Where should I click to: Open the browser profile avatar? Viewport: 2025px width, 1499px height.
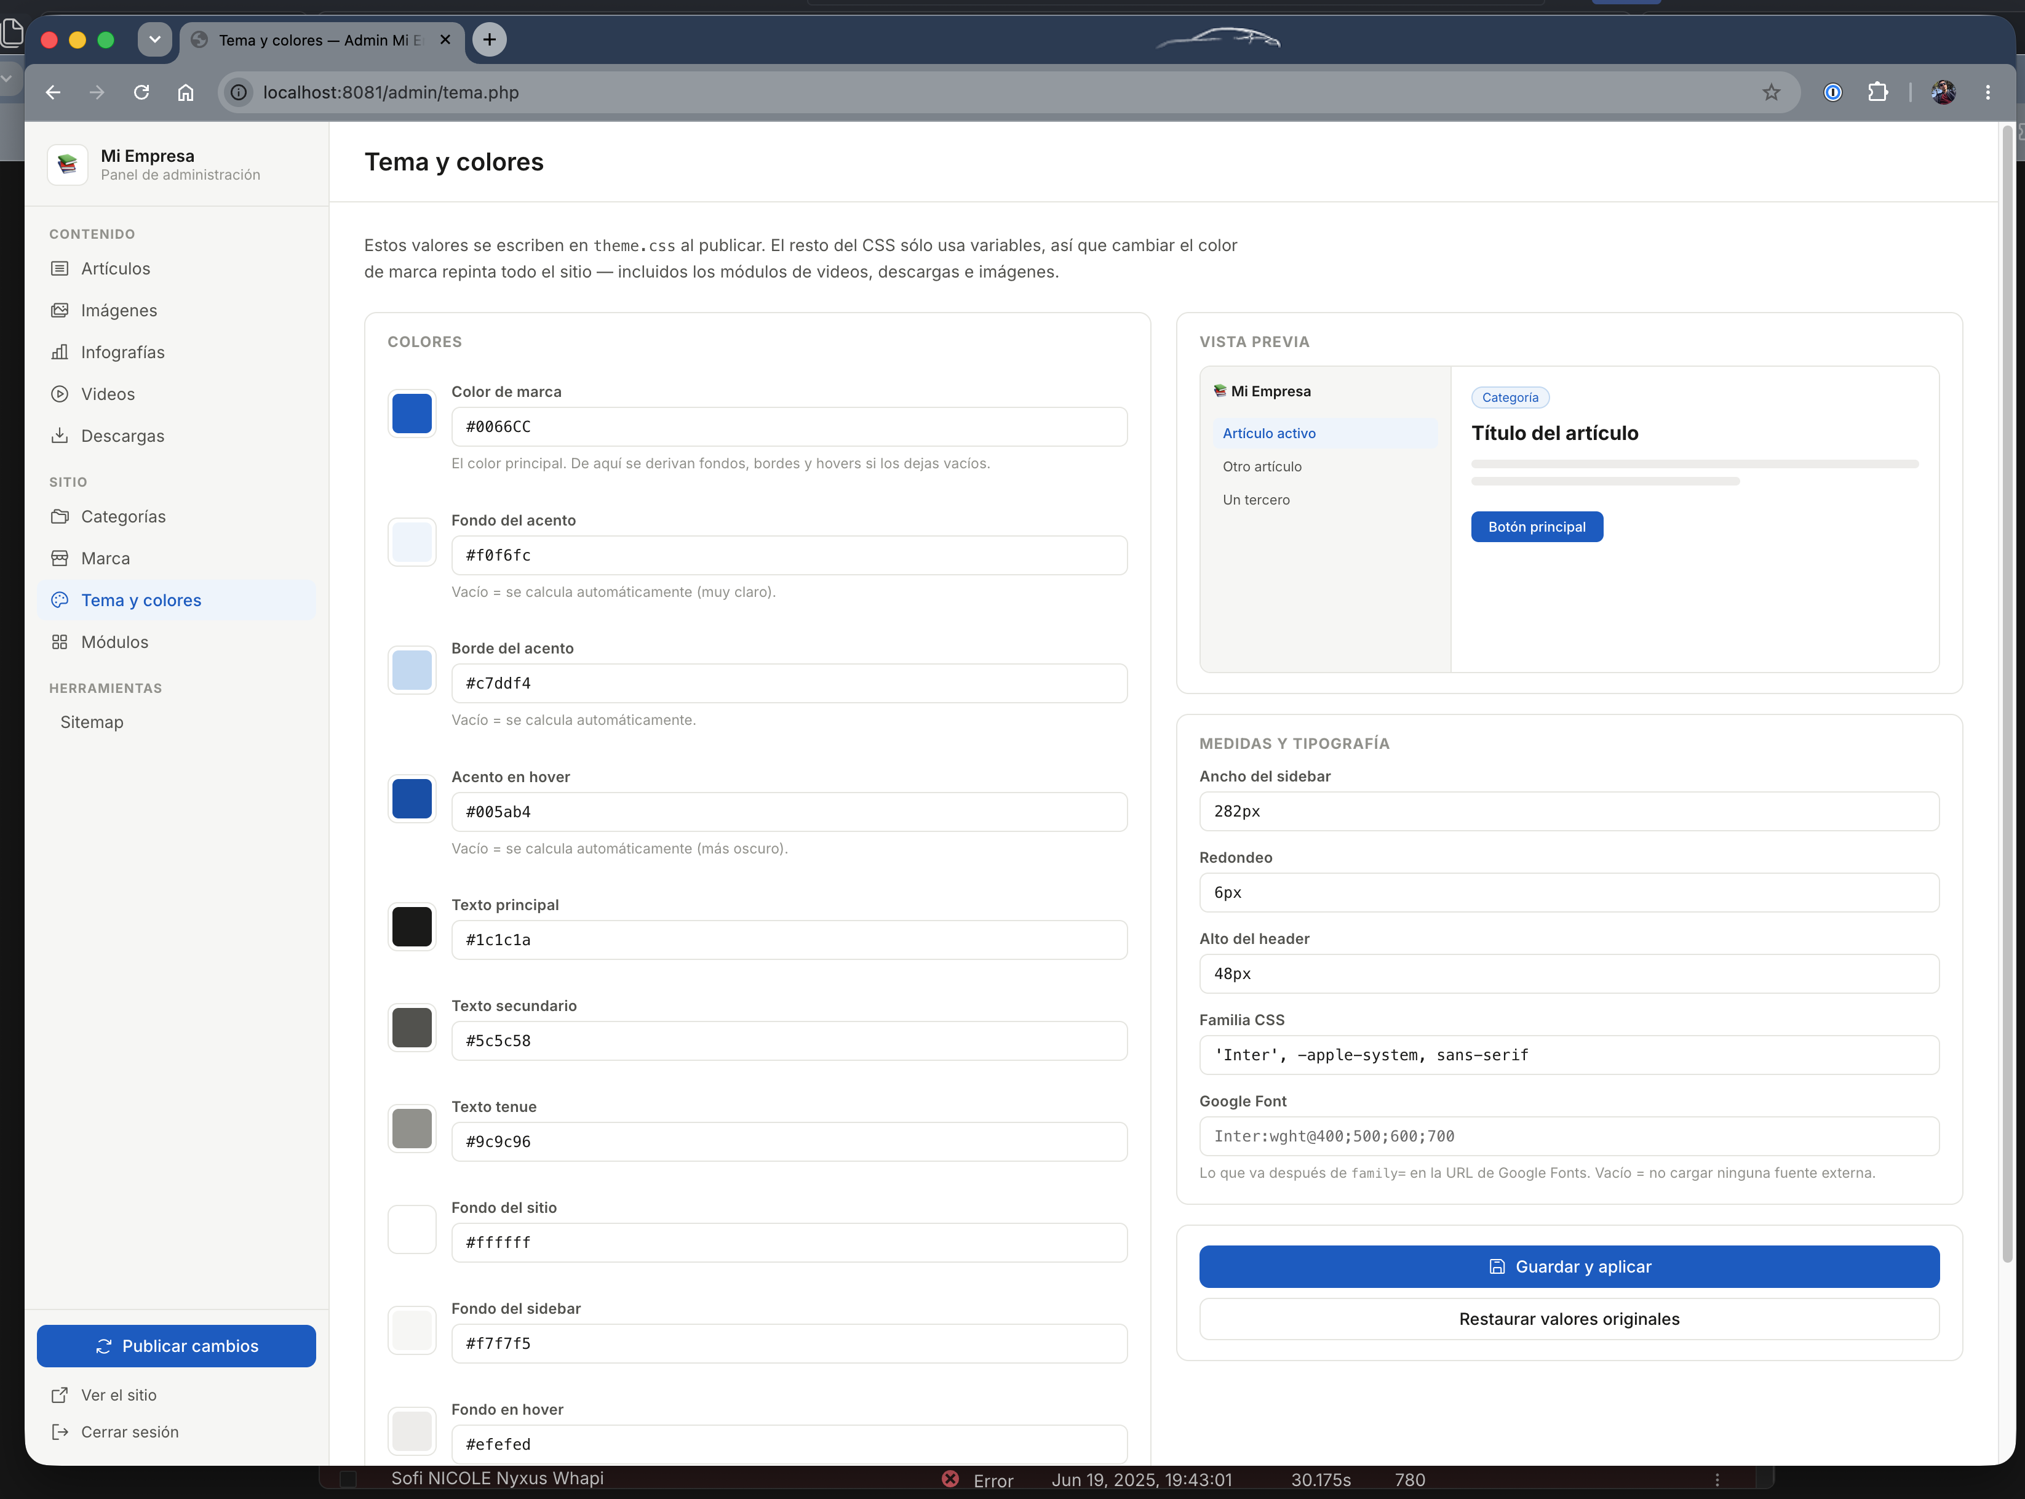pyautogui.click(x=1943, y=92)
